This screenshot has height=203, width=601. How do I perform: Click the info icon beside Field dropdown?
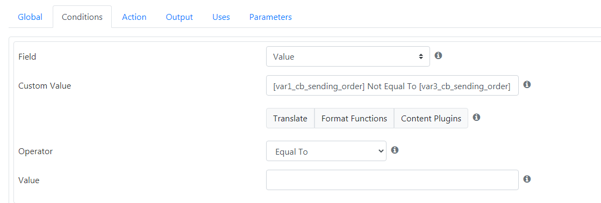[439, 55]
